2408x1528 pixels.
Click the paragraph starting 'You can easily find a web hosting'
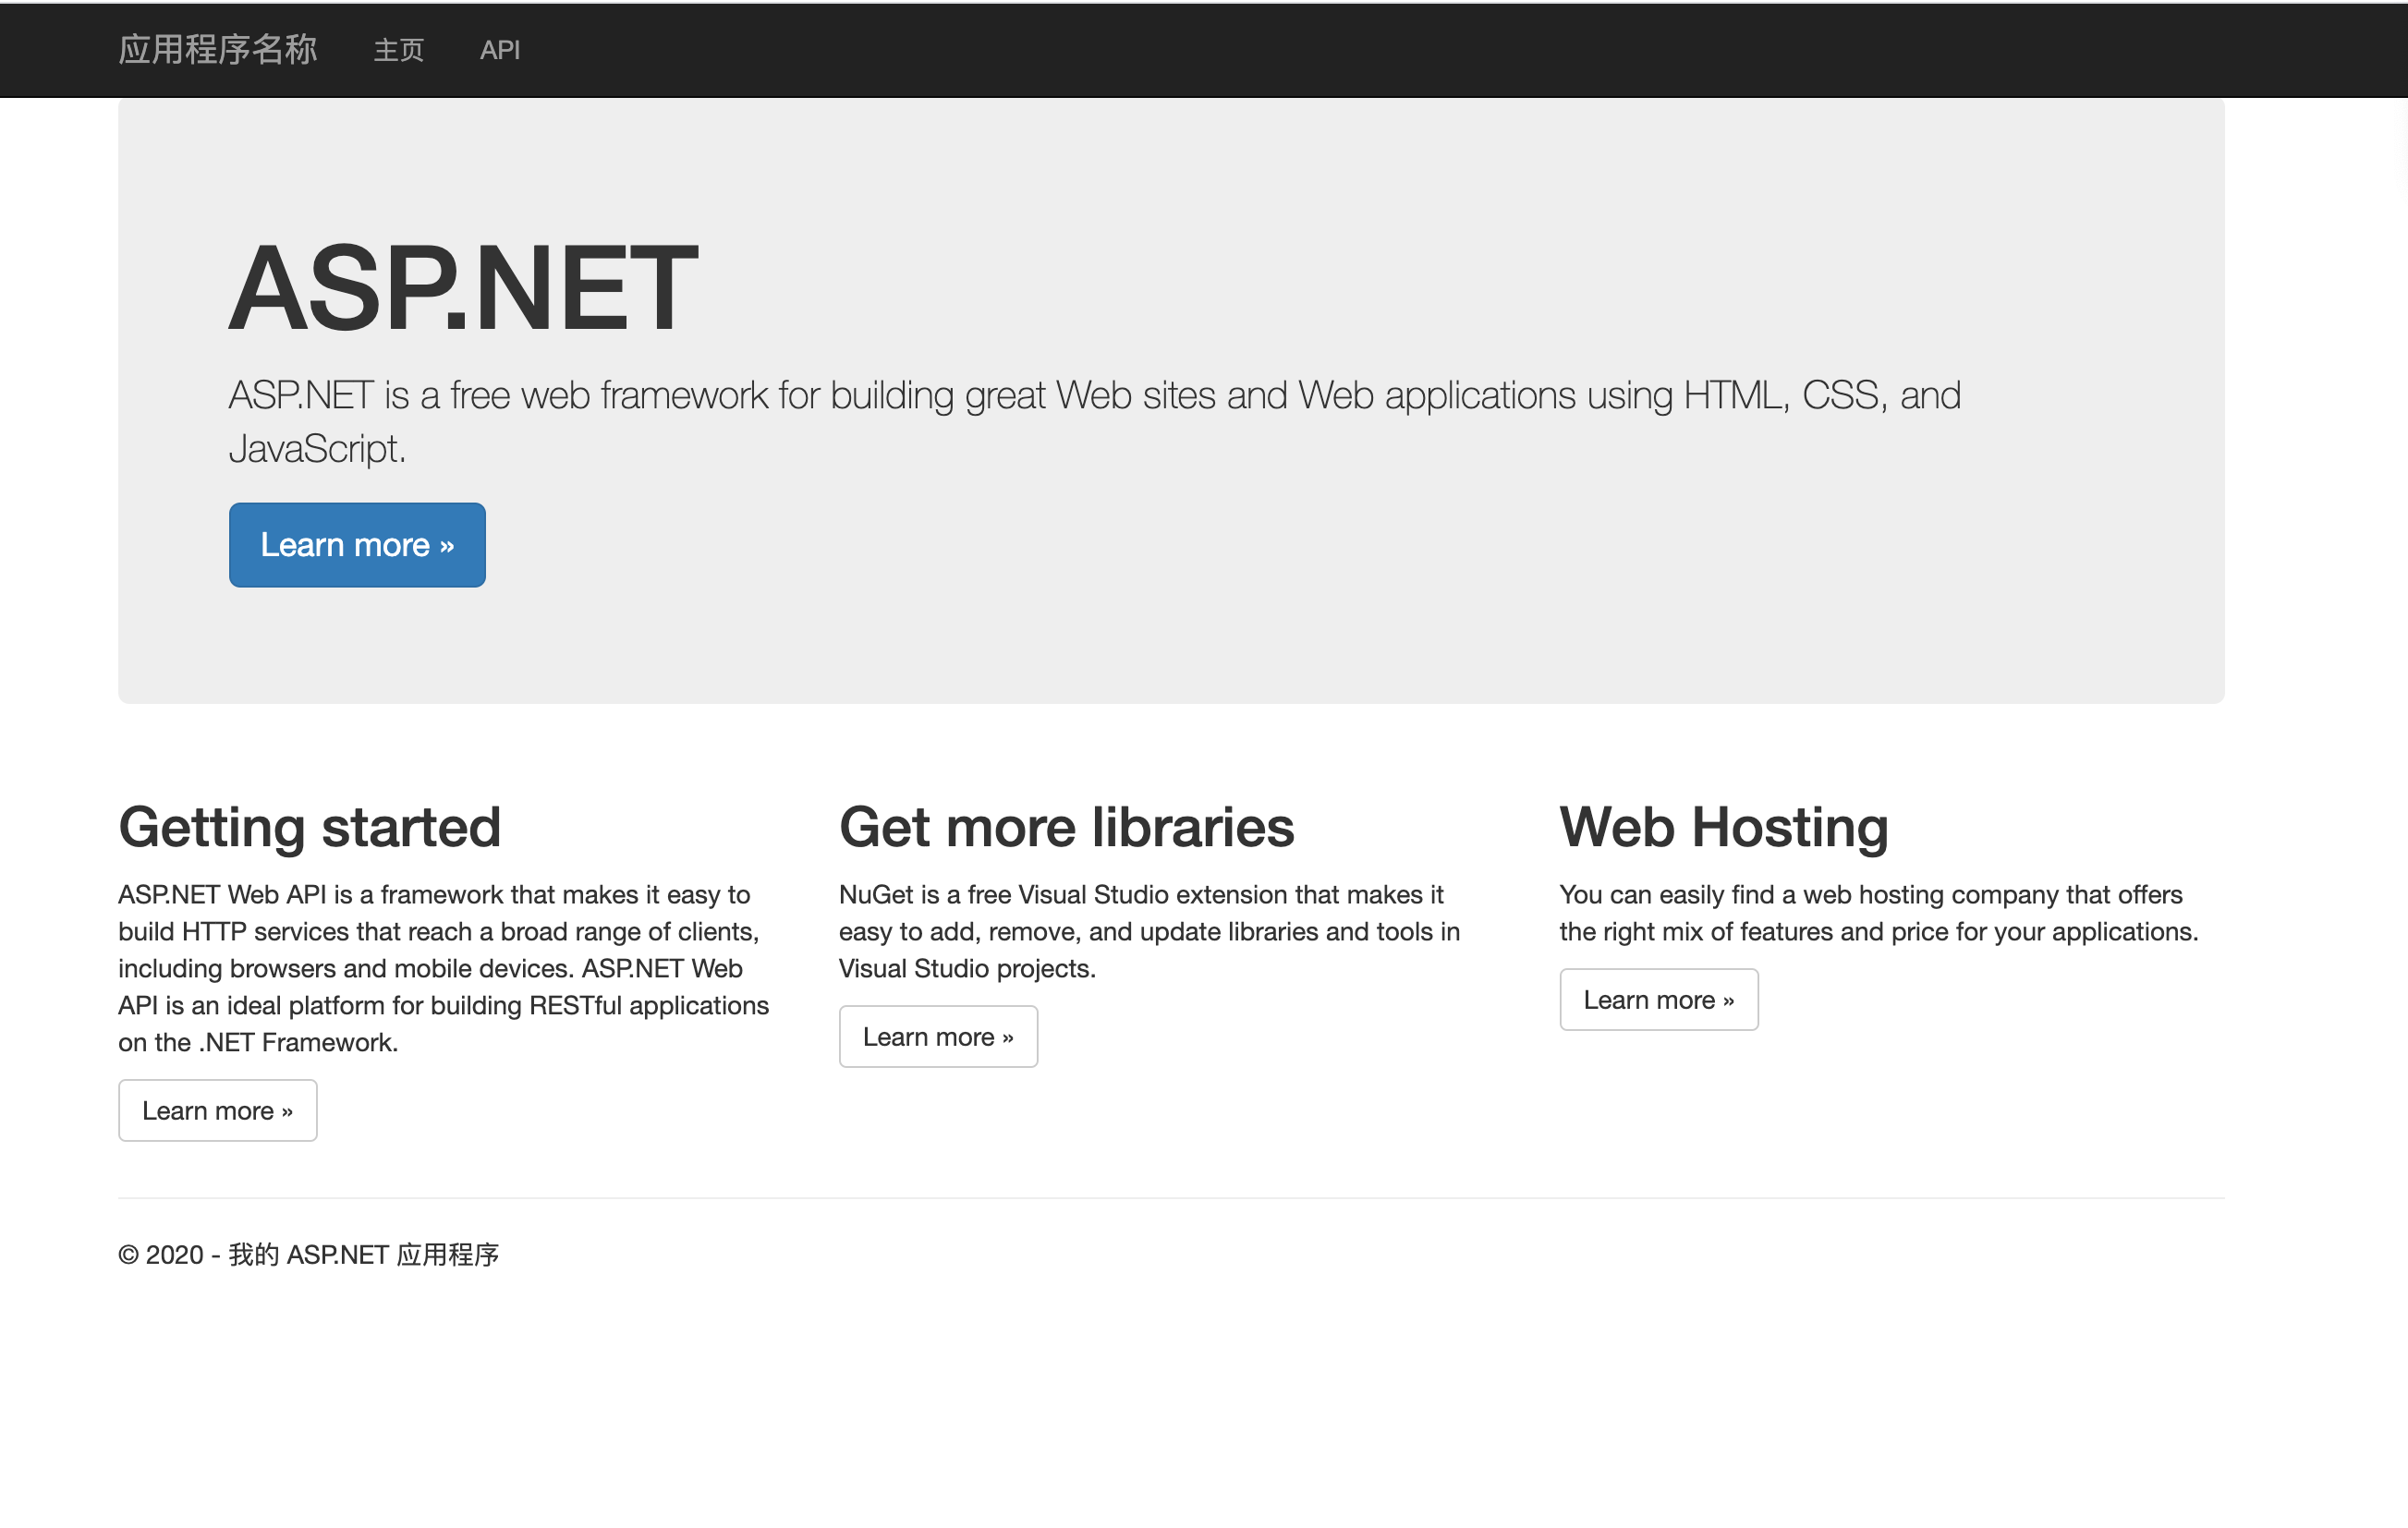pos(1879,913)
